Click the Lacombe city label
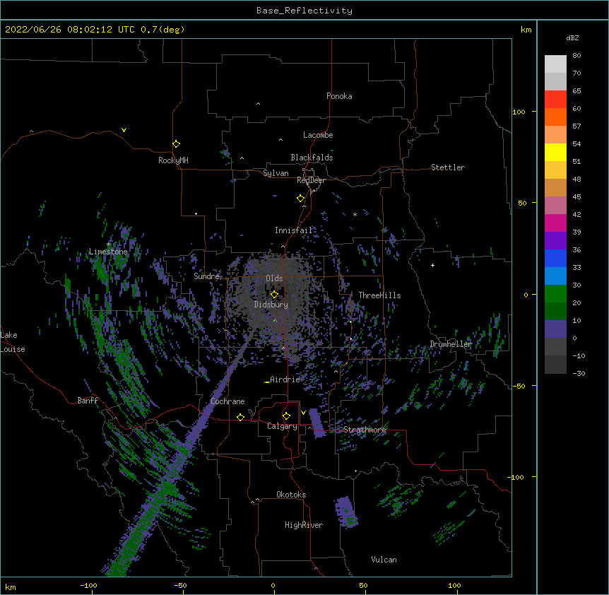Viewport: 609px width, 595px height. [318, 135]
